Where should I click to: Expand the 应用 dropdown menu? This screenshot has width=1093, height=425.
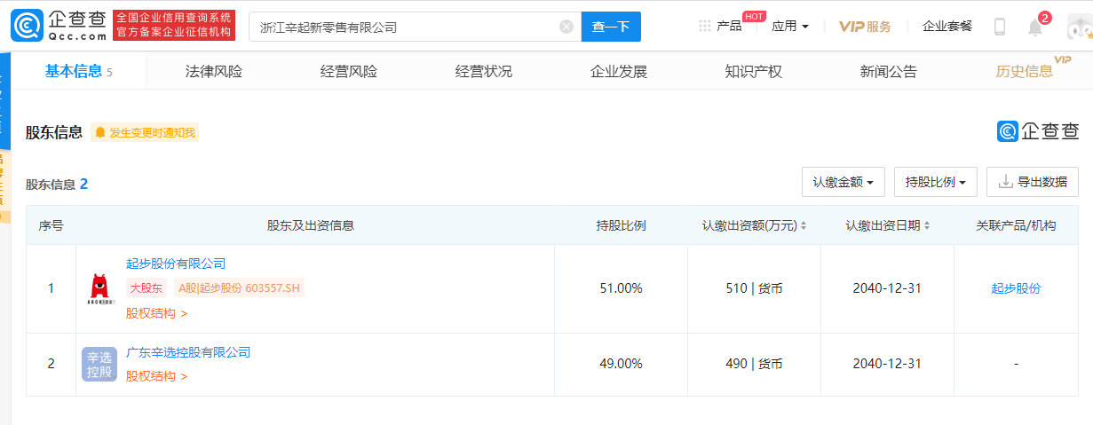point(789,27)
